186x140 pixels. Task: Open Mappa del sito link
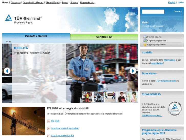[87, 2]
